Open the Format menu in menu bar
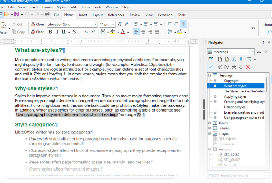Screen dimensions: 272x183 point(47,7)
